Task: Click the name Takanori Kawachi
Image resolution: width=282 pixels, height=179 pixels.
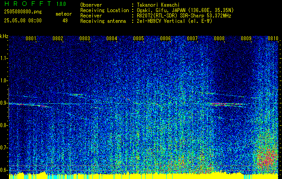Action: point(158,5)
